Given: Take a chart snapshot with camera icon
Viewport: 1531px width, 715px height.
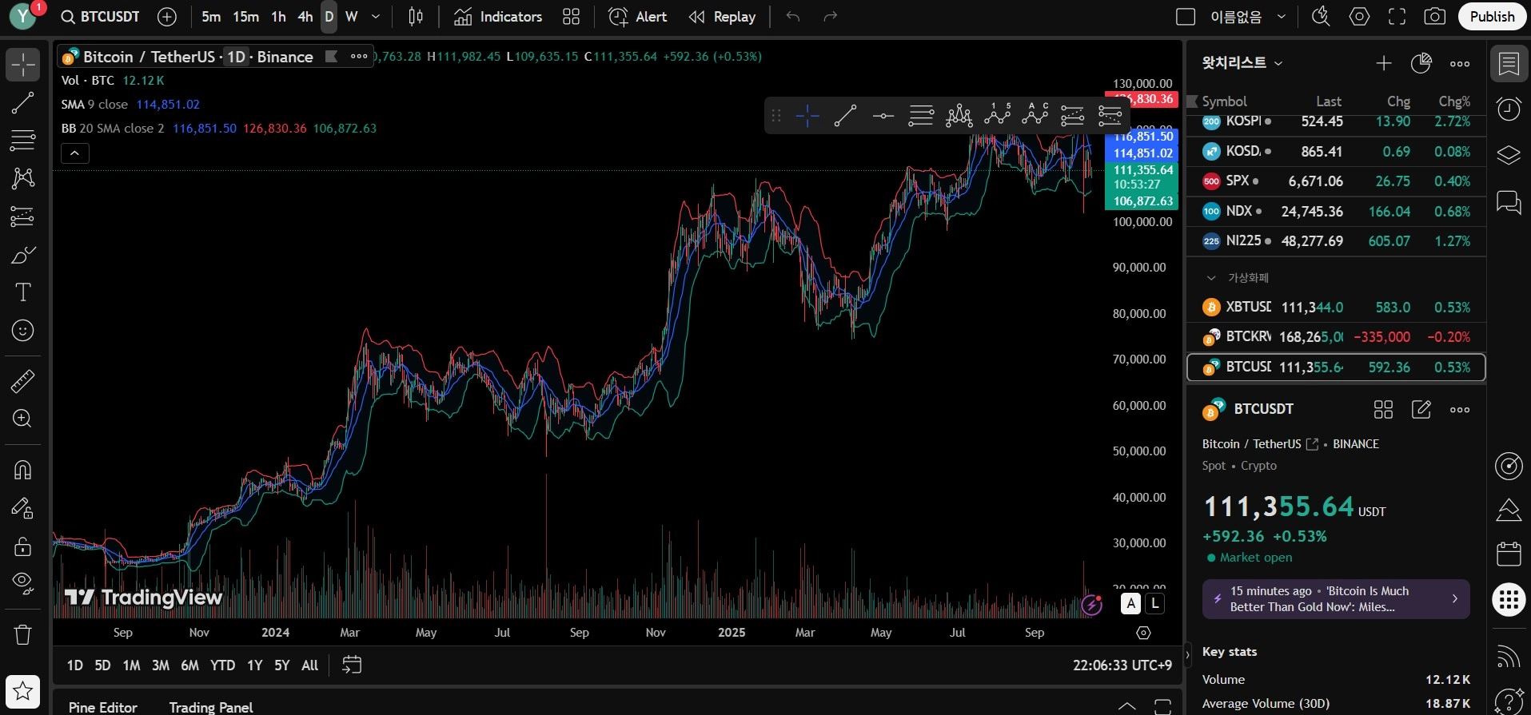Looking at the screenshot, I should 1435,17.
